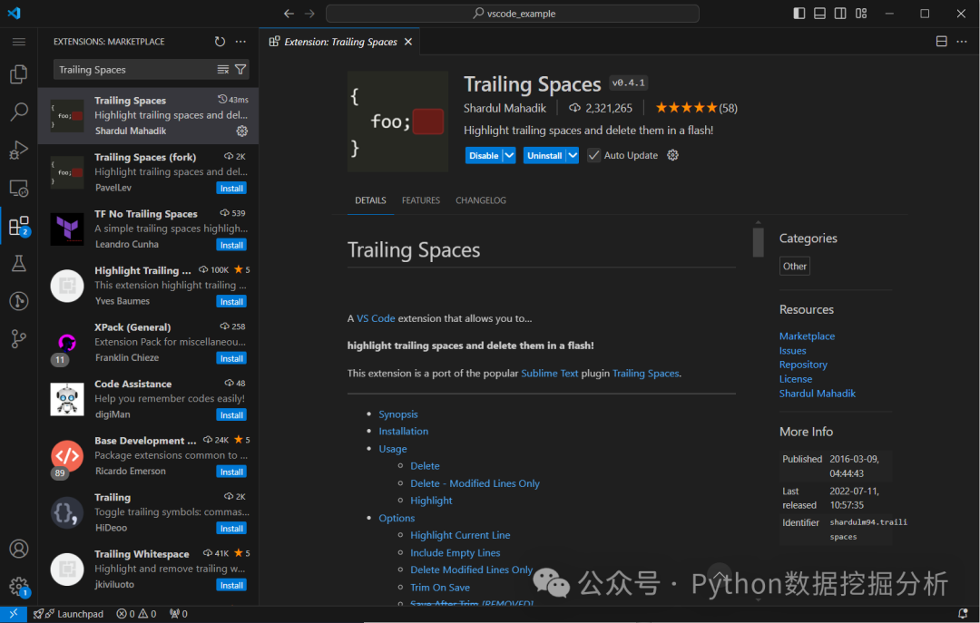Close the Extension: Trailing Spaces tab

[408, 42]
